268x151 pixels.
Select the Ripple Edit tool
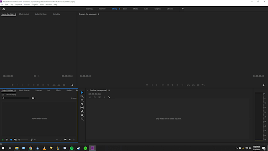82,100
